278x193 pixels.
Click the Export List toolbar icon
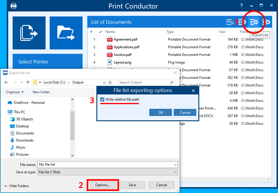click(x=254, y=22)
